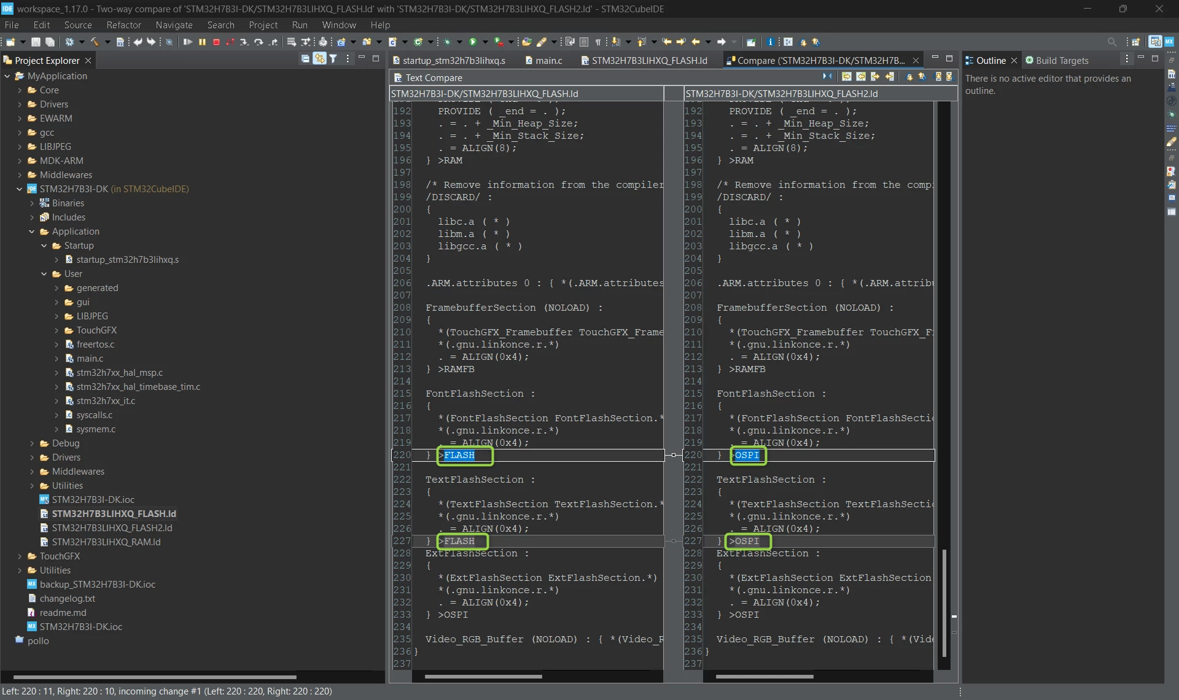The width and height of the screenshot is (1179, 700).
Task: Expand the TouchGFX folder under User
Action: [x=56, y=330]
